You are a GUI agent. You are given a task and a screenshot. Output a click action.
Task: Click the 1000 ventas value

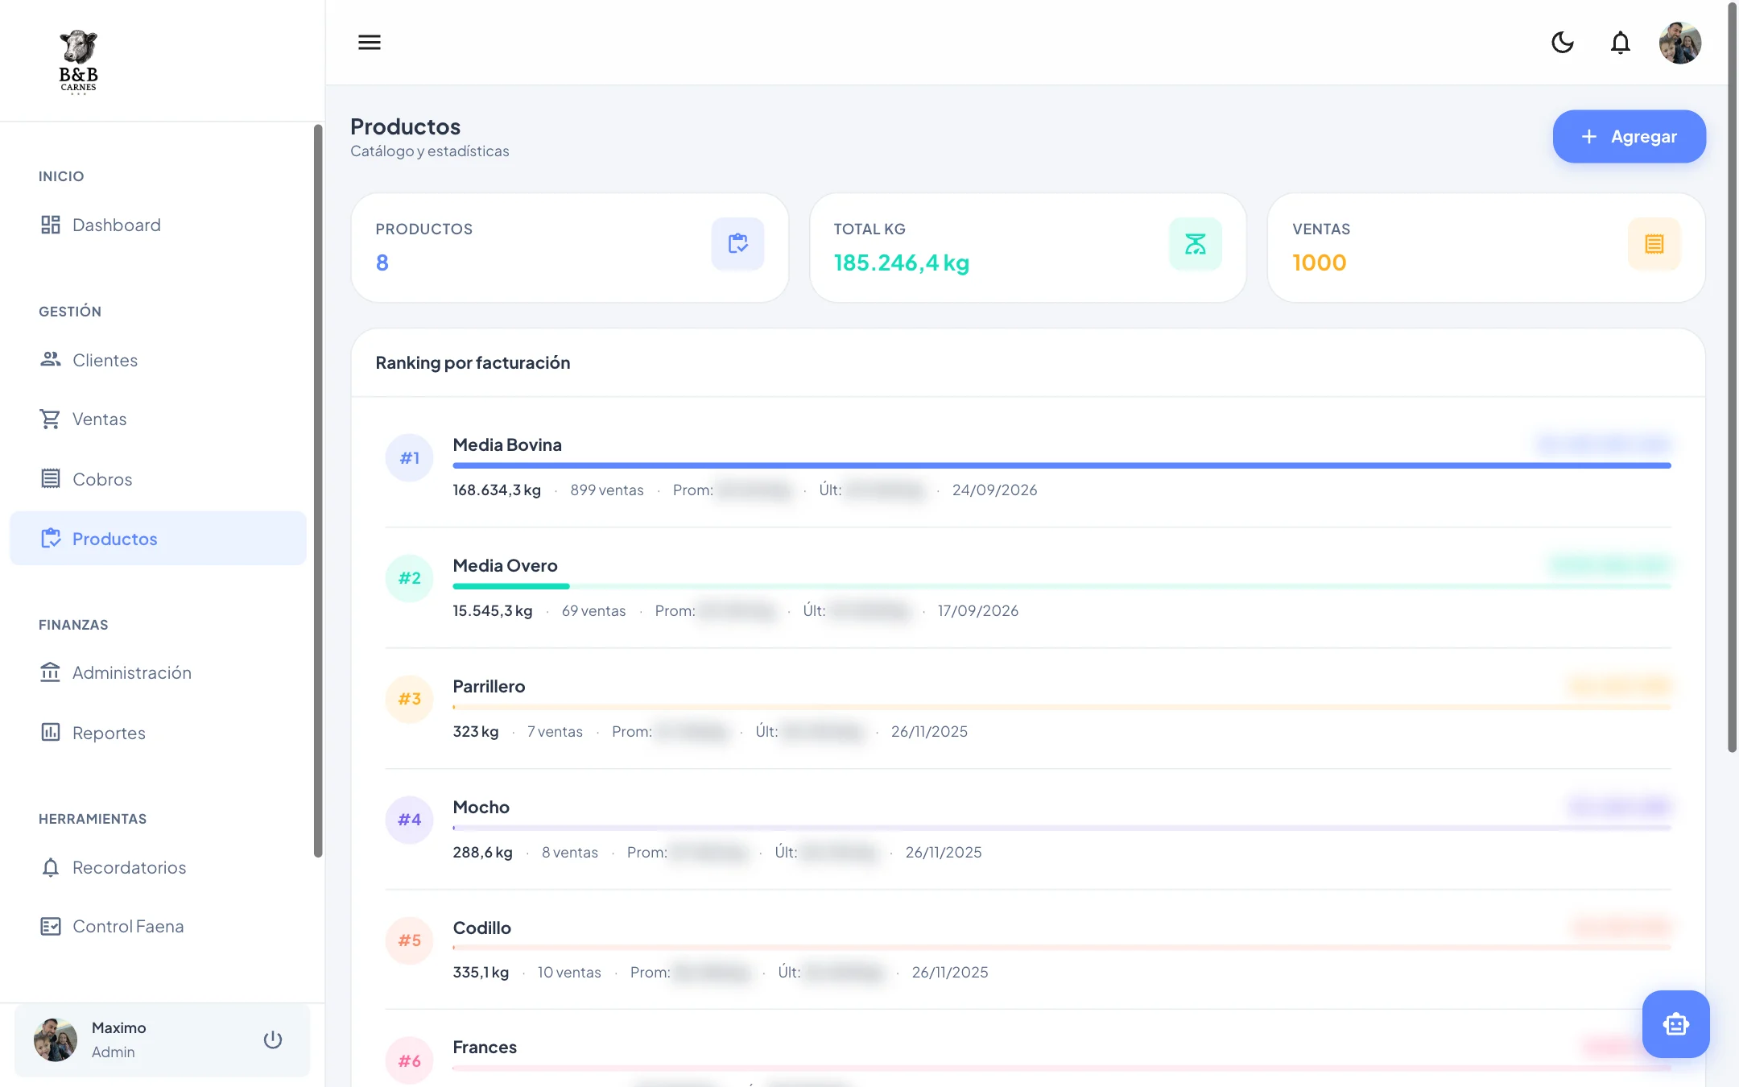(1320, 262)
